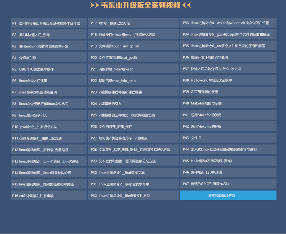Select P46 硬件知识_LED原理图
The image size is (286, 234).
click(x=228, y=172)
